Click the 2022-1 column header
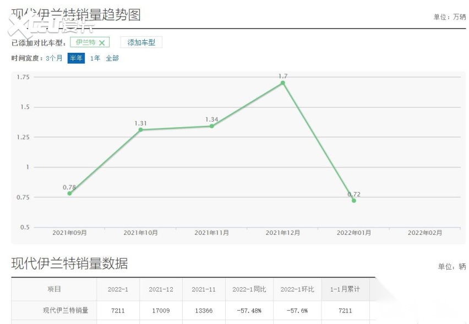Viewport: 469px width, 324px height. (118, 289)
